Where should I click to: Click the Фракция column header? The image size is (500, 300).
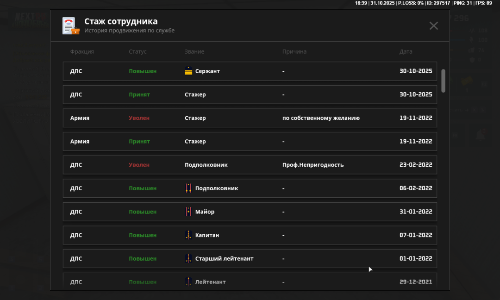82,52
